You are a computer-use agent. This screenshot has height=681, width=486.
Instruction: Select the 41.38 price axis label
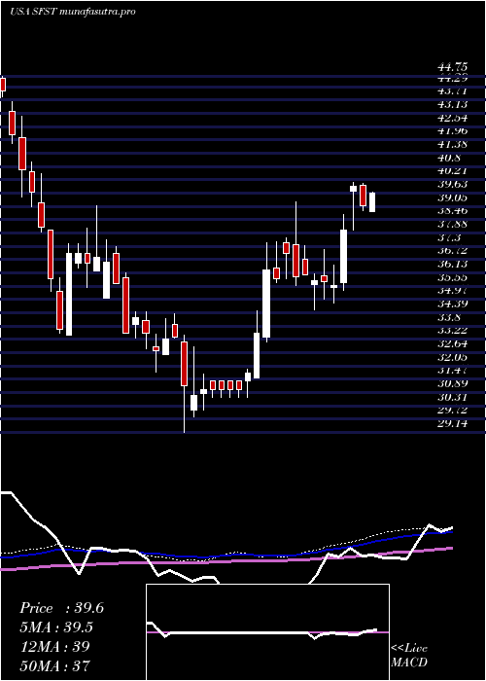(x=453, y=145)
